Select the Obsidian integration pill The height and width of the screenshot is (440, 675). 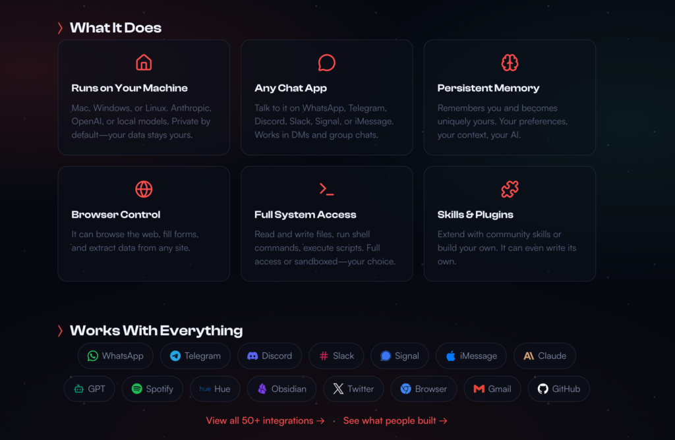(x=281, y=389)
